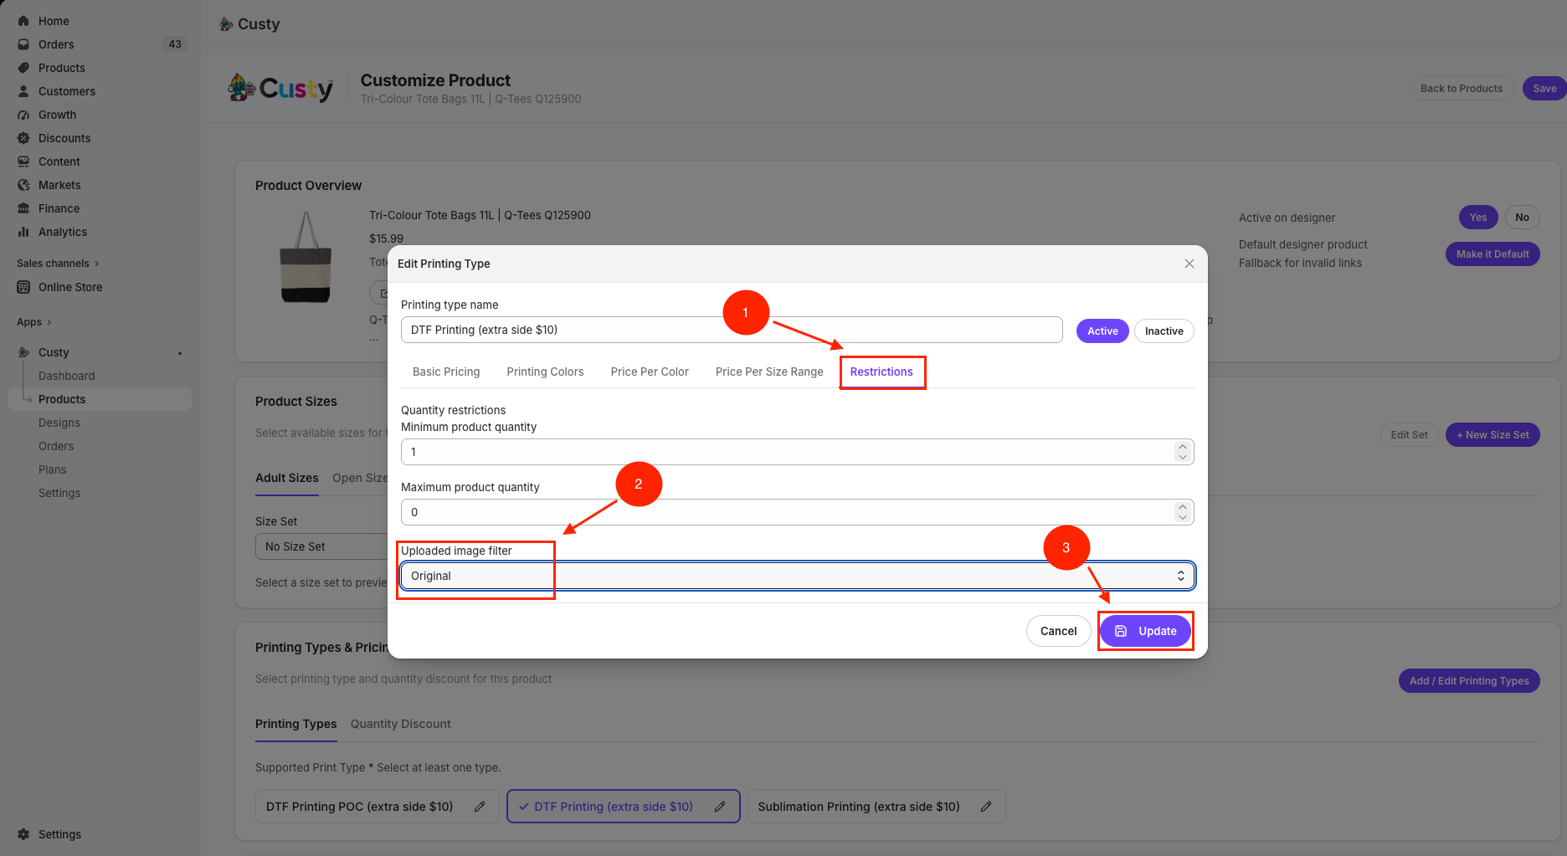Switch to Price Per Color tab
Viewport: 1567px width, 856px height.
click(x=650, y=372)
